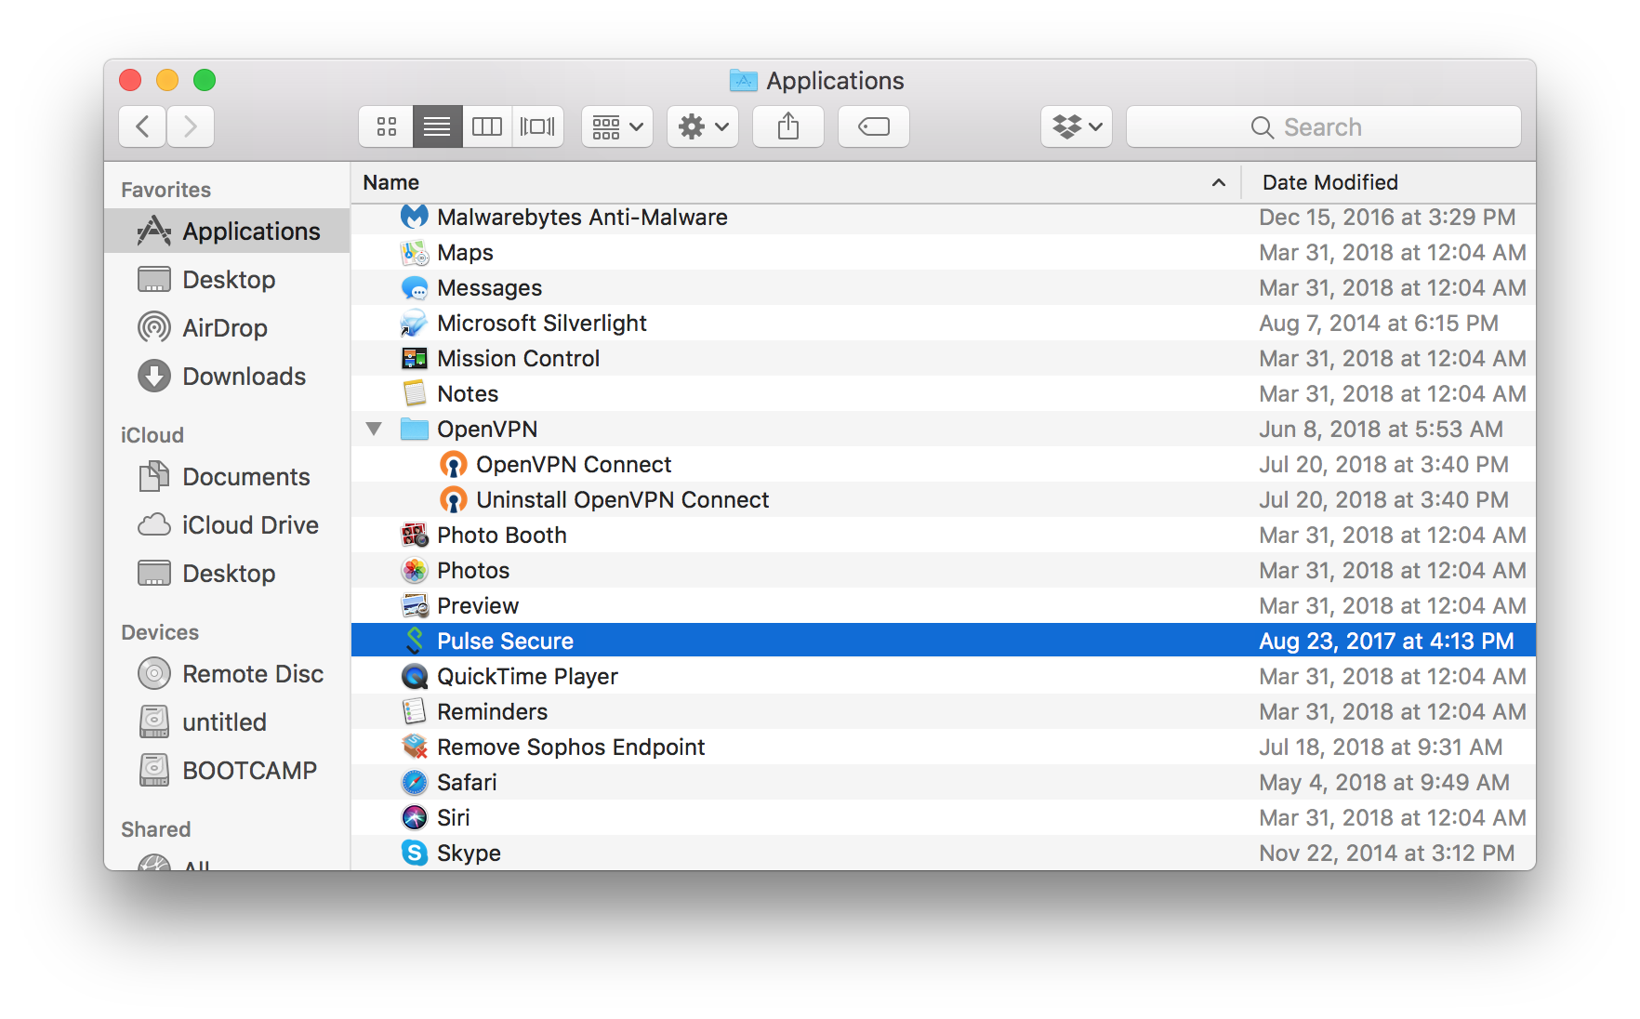Open AirDrop in the sidebar
This screenshot has width=1640, height=1019.
point(227,328)
